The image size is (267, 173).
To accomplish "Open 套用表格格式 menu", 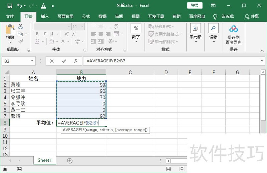I will [165, 34].
